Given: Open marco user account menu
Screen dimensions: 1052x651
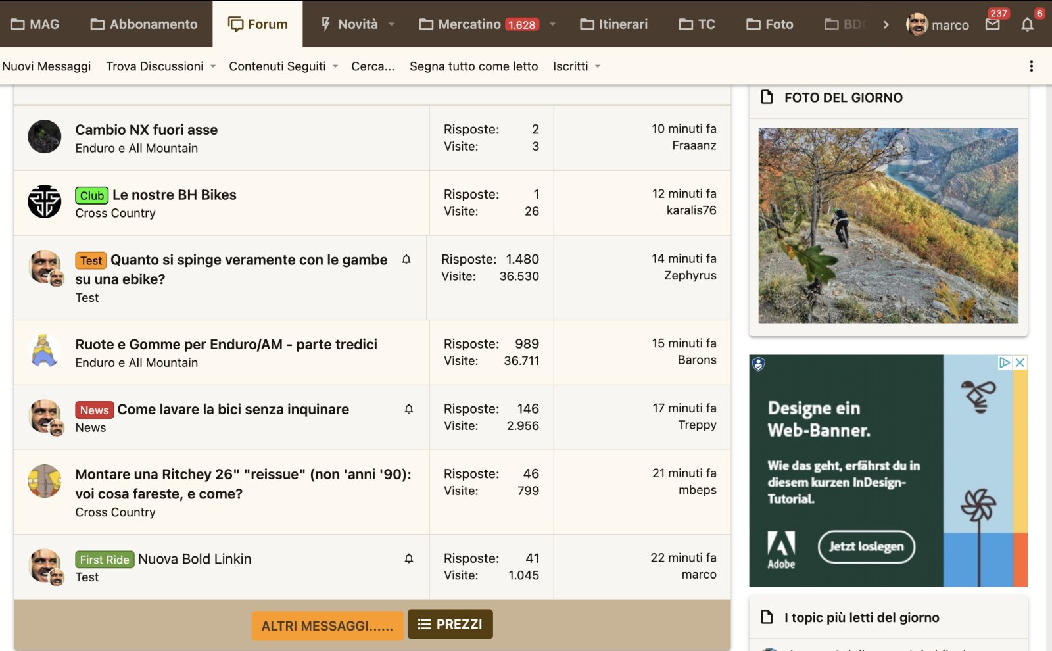Looking at the screenshot, I should [938, 24].
